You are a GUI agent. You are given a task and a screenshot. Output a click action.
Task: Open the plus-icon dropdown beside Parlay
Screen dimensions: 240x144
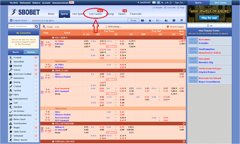[x=143, y=21]
